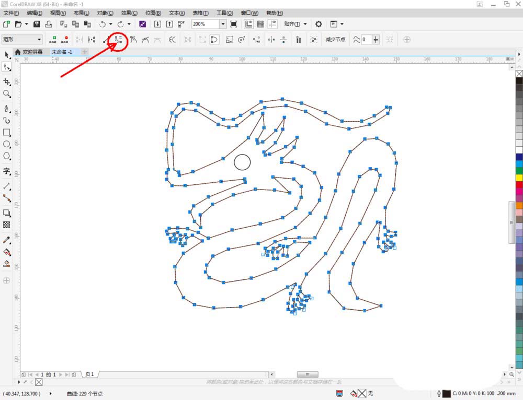The width and height of the screenshot is (523, 400).
Task: Click the Paste icon in standard toolbar
Action: (87, 24)
